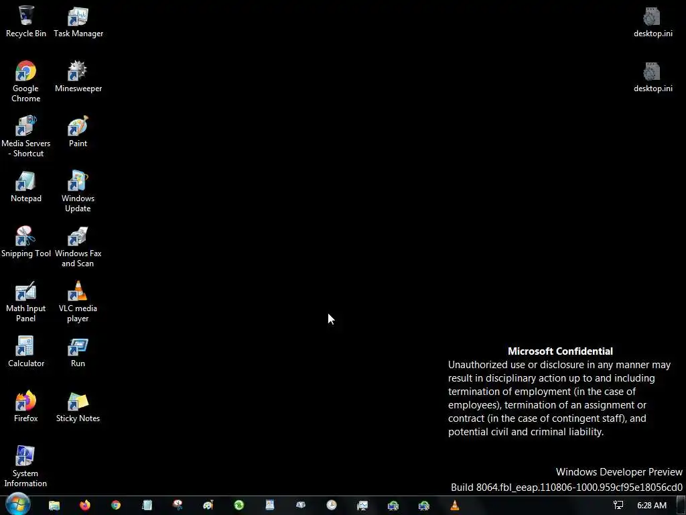Click the clock-face icon in the taskbar
686x515 pixels.
tap(332, 506)
